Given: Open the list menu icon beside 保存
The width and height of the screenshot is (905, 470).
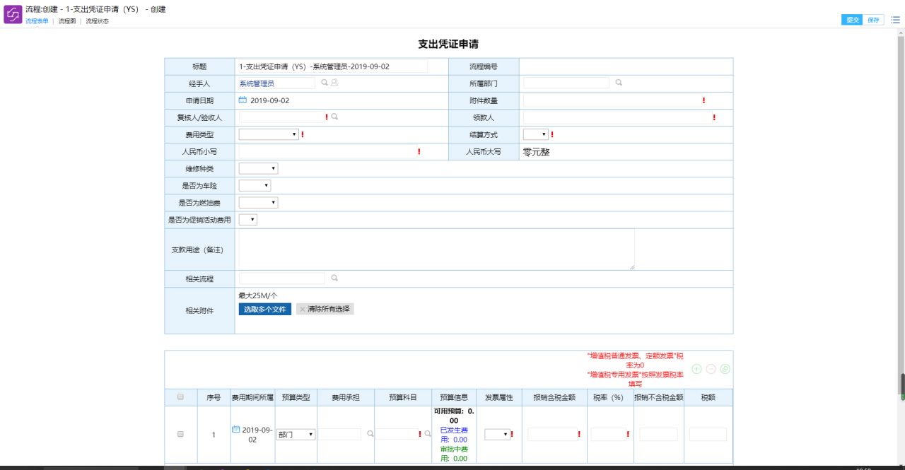Looking at the screenshot, I should click(x=895, y=20).
